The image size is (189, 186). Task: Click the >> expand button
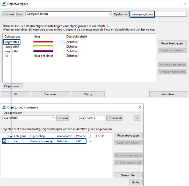coord(137,118)
